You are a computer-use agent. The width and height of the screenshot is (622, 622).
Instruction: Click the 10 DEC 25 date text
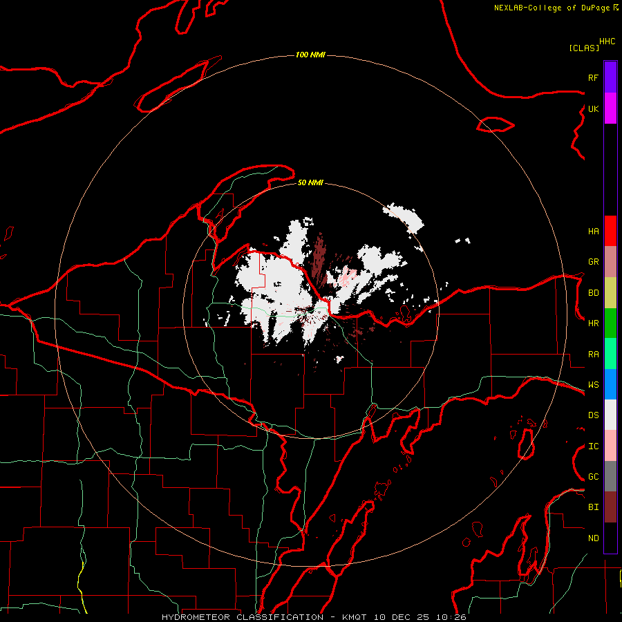pos(402,617)
